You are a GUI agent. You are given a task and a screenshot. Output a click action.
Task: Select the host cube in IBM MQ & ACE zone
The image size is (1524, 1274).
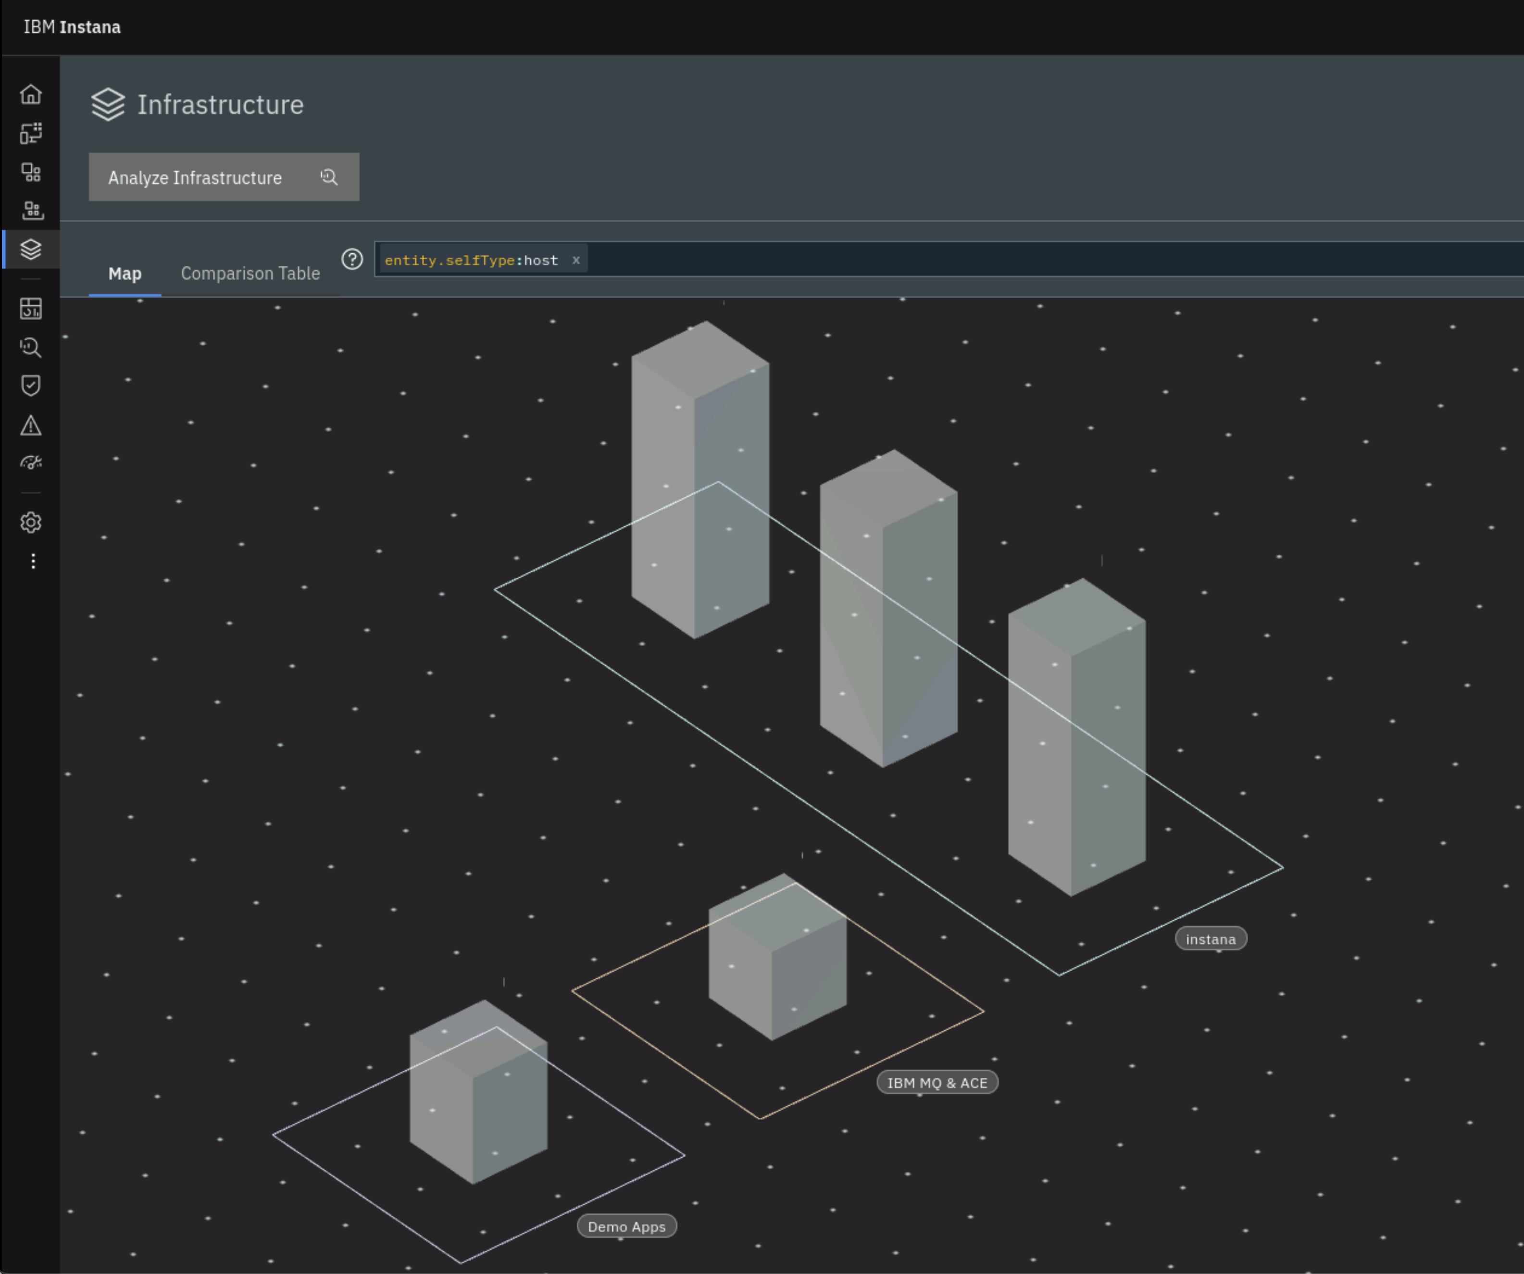(777, 956)
